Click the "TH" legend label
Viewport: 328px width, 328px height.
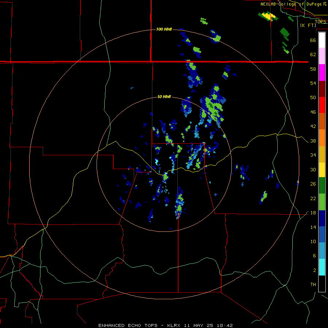[x=313, y=285]
